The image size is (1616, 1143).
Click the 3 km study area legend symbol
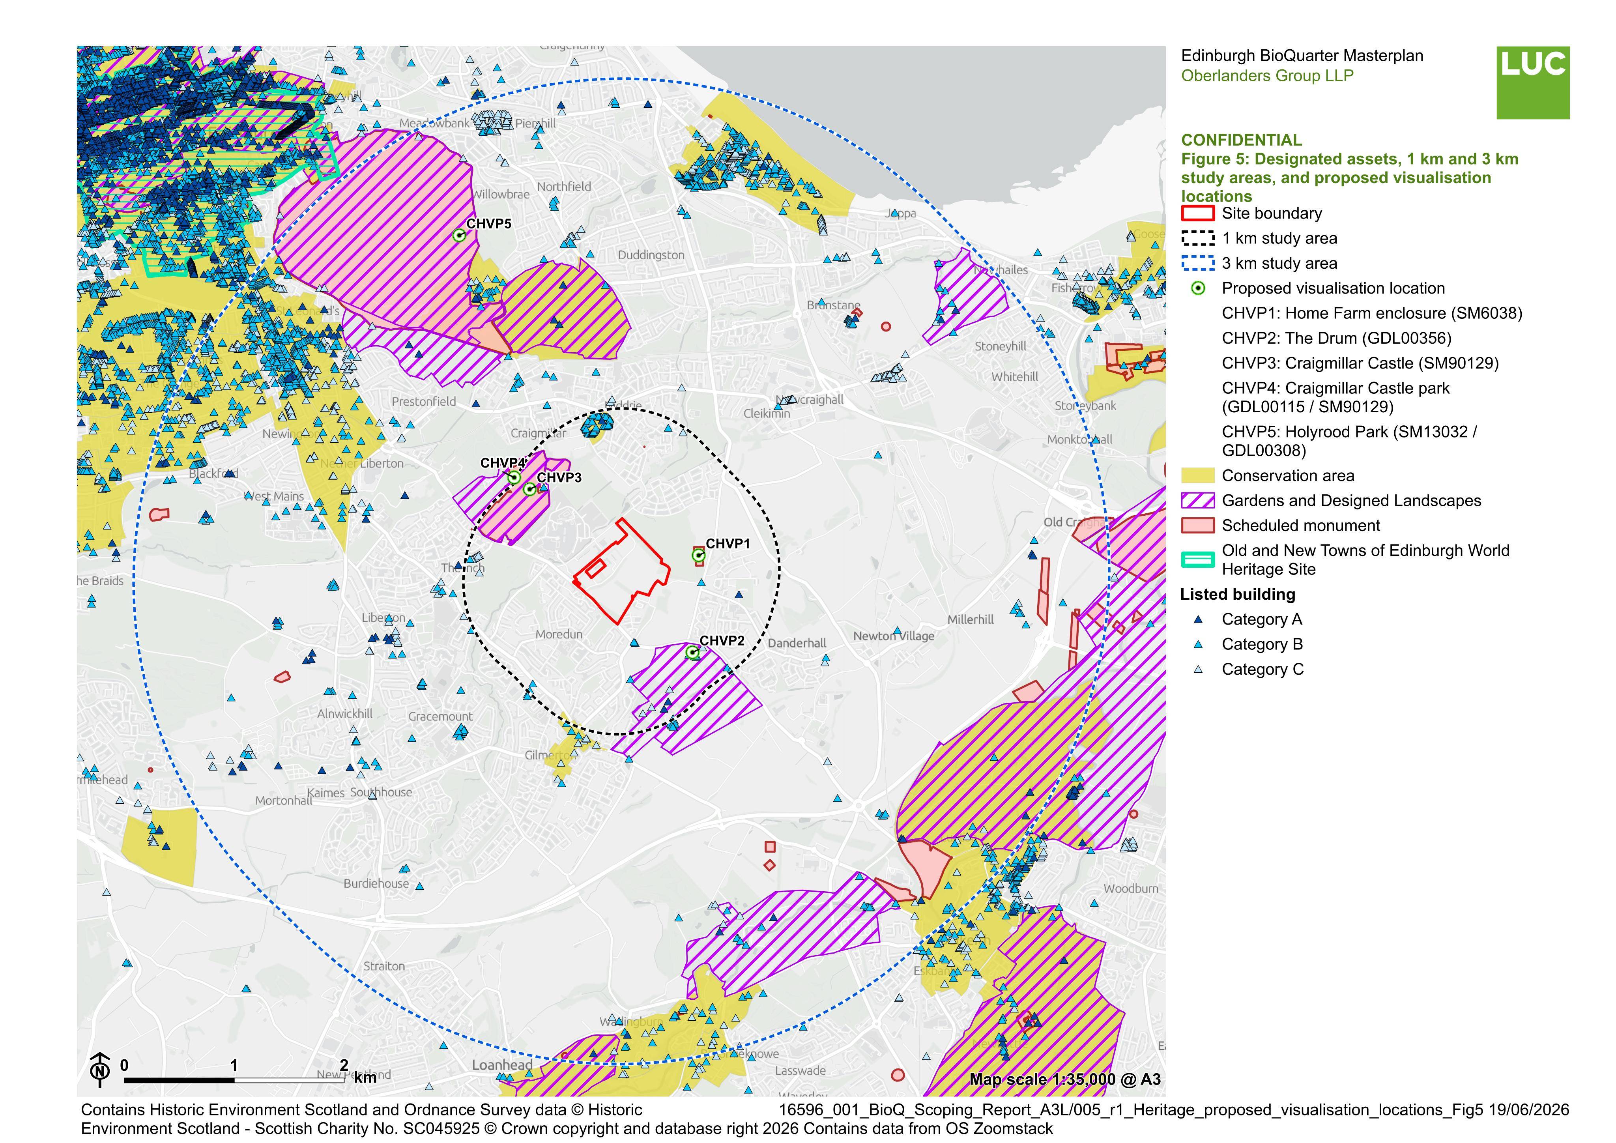tap(1197, 263)
